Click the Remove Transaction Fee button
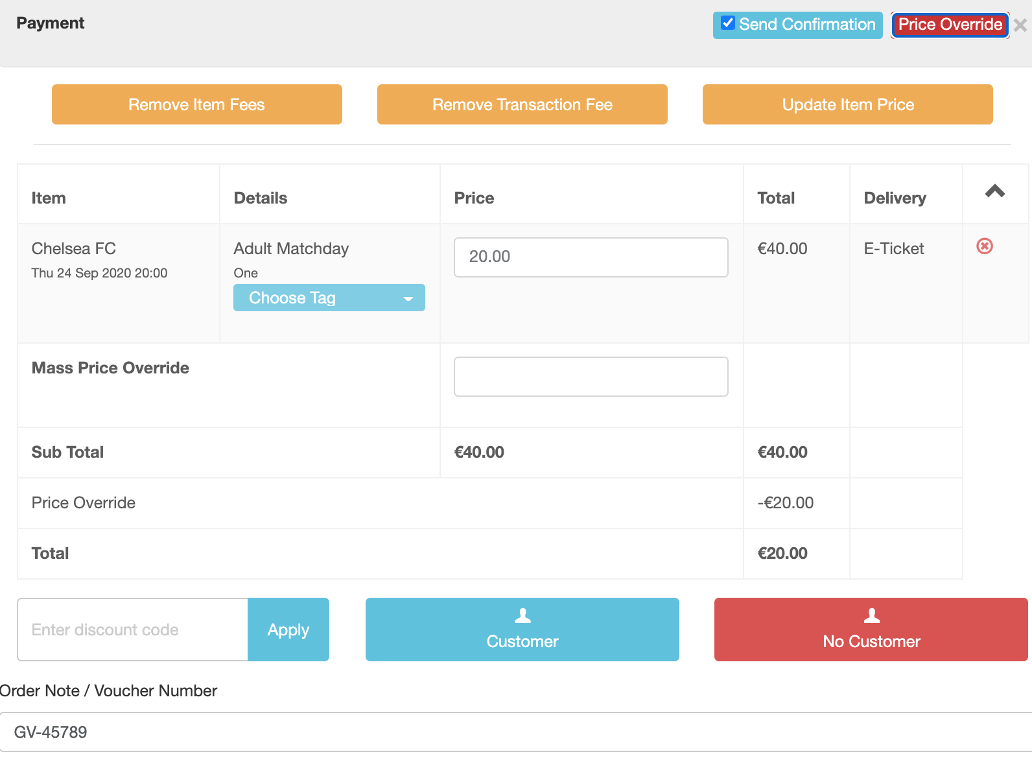The image size is (1032, 778). click(522, 104)
